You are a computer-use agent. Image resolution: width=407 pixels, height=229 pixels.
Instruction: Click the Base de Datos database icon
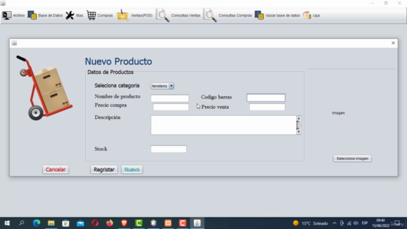(32, 15)
